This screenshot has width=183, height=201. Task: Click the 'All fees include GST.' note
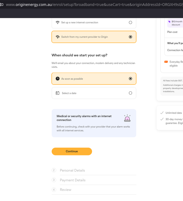173,81
